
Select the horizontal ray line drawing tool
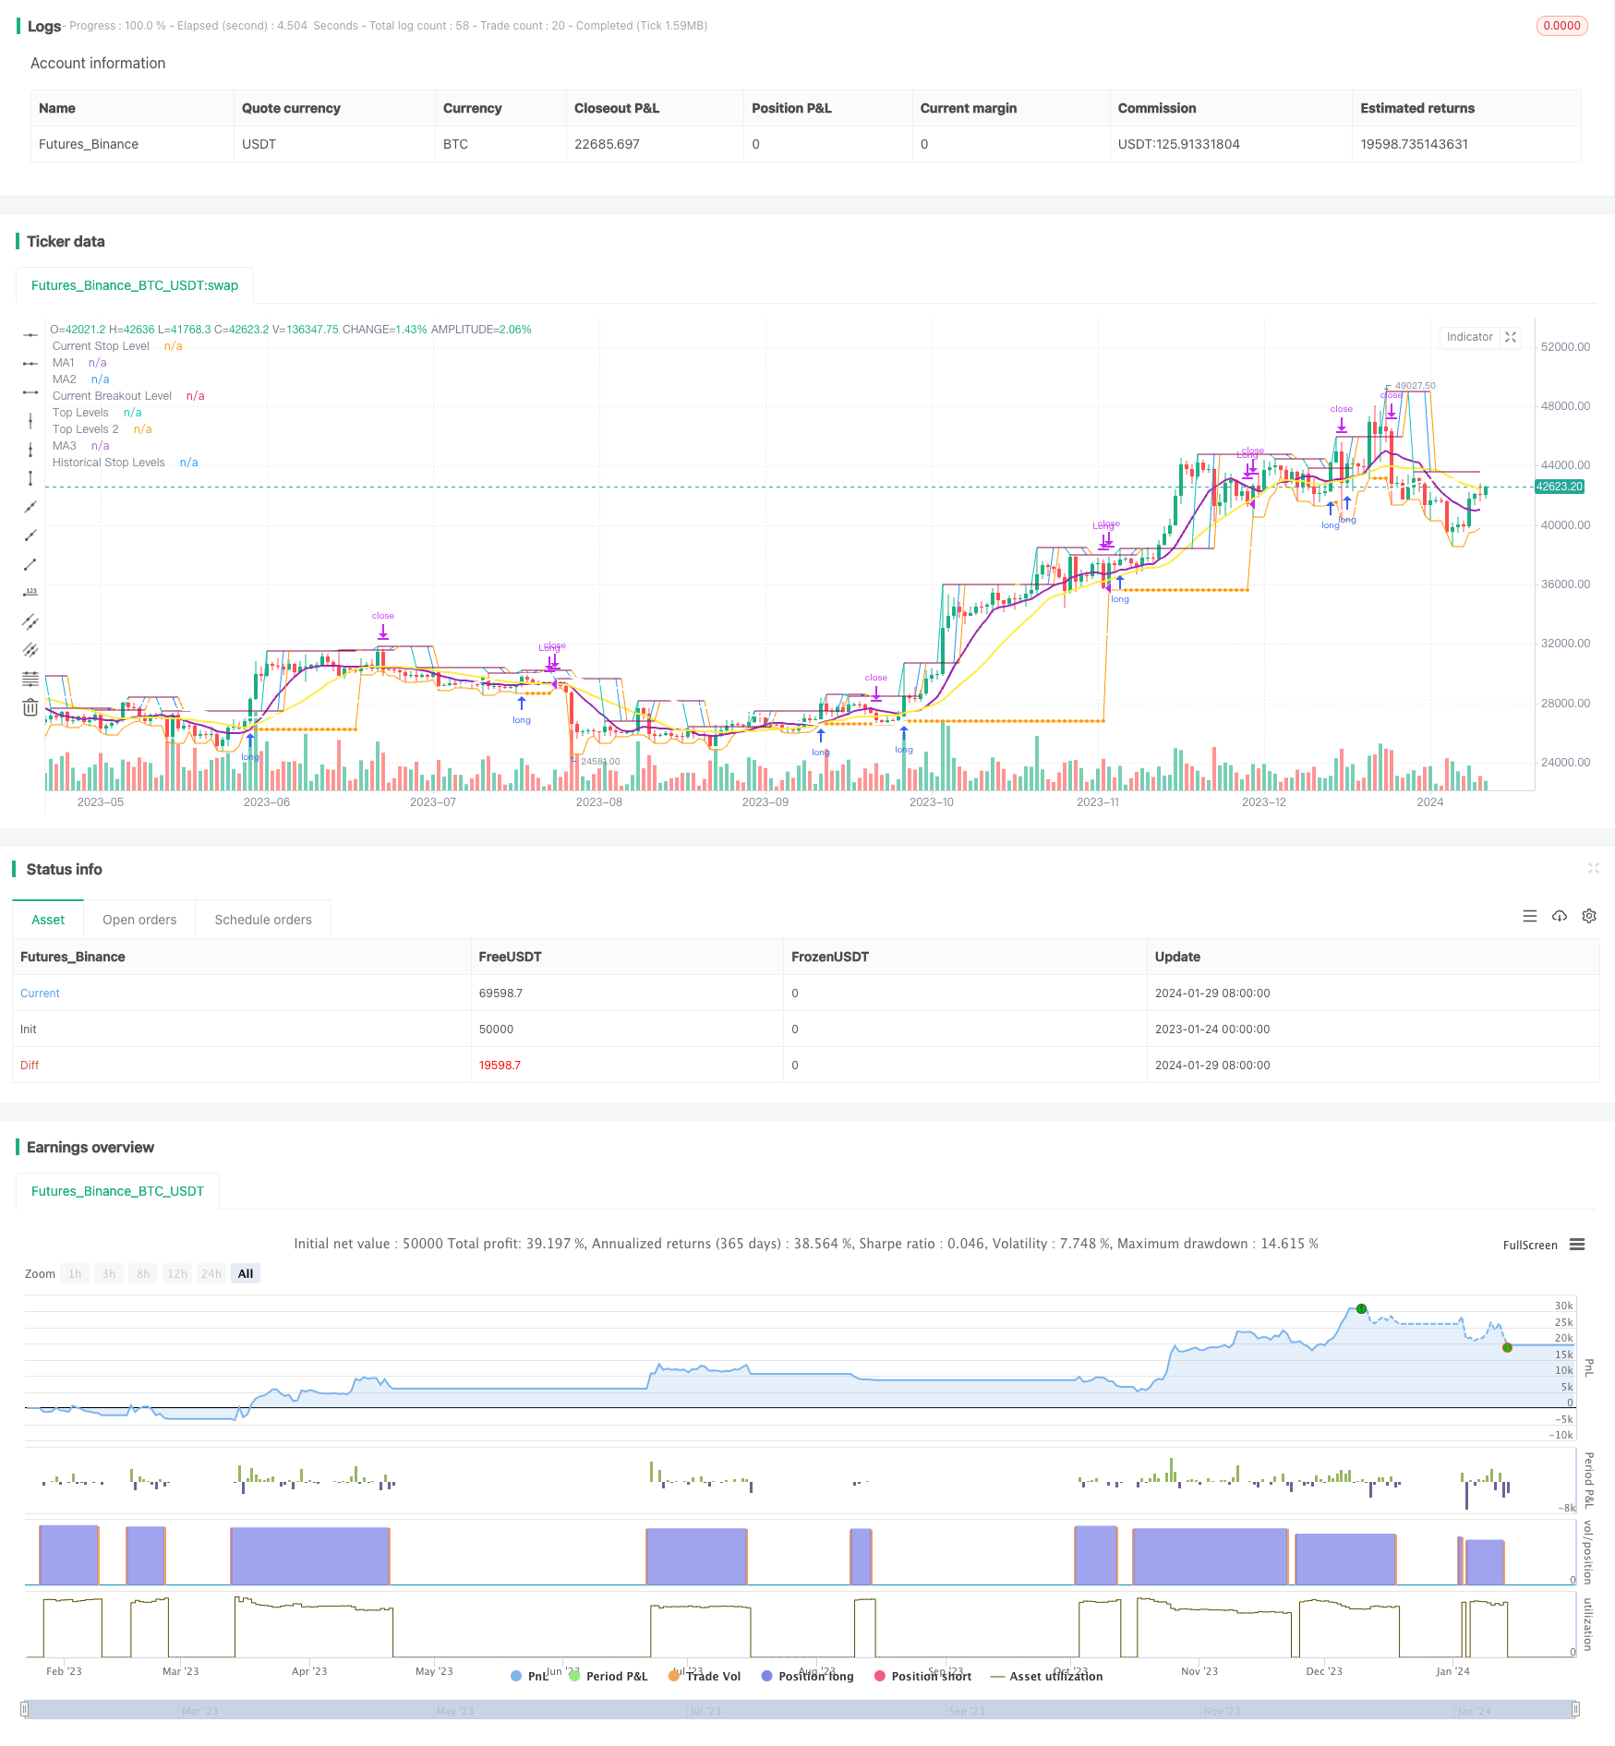(x=30, y=364)
